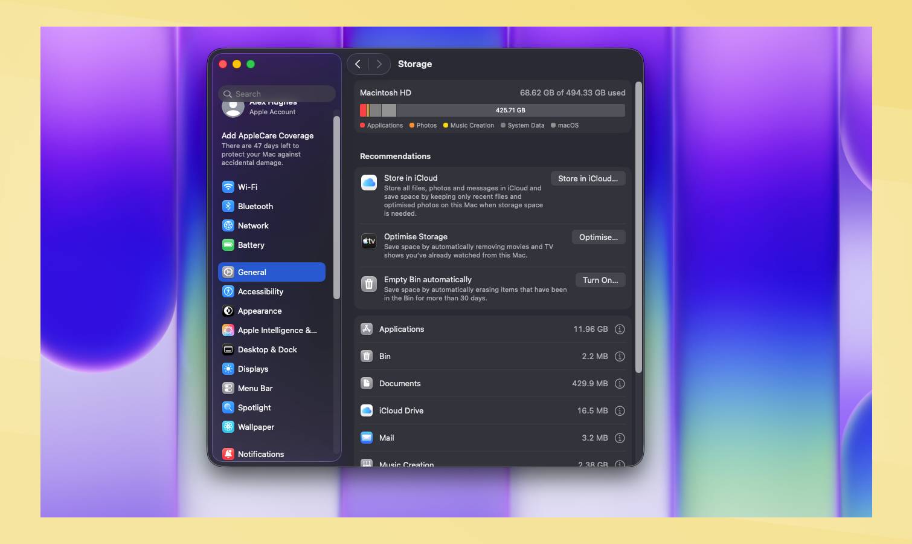Open Spotlight icon in sidebar

click(228, 407)
